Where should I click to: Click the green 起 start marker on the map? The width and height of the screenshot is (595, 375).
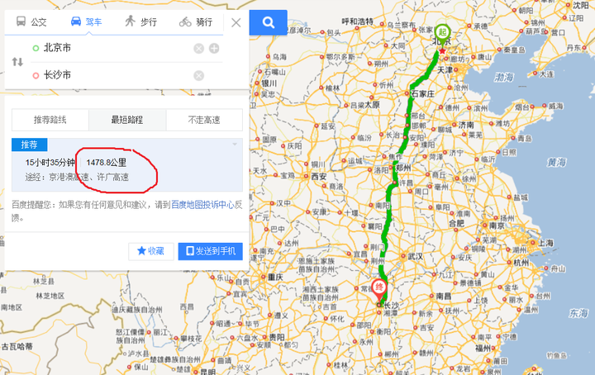pos(442,33)
